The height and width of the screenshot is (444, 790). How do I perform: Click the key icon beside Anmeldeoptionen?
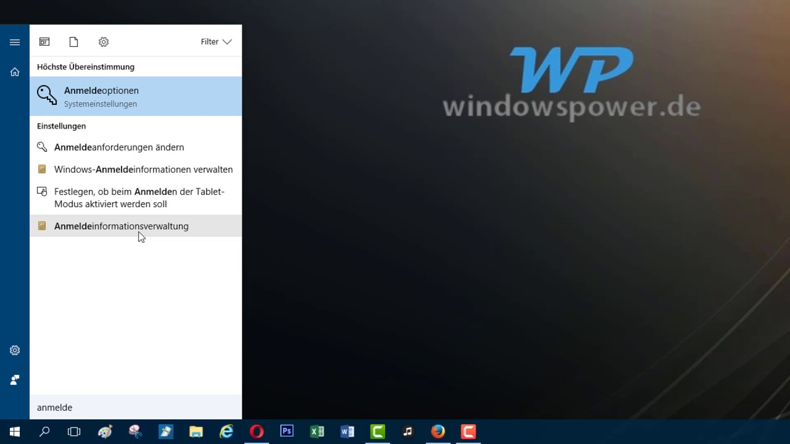(x=47, y=96)
